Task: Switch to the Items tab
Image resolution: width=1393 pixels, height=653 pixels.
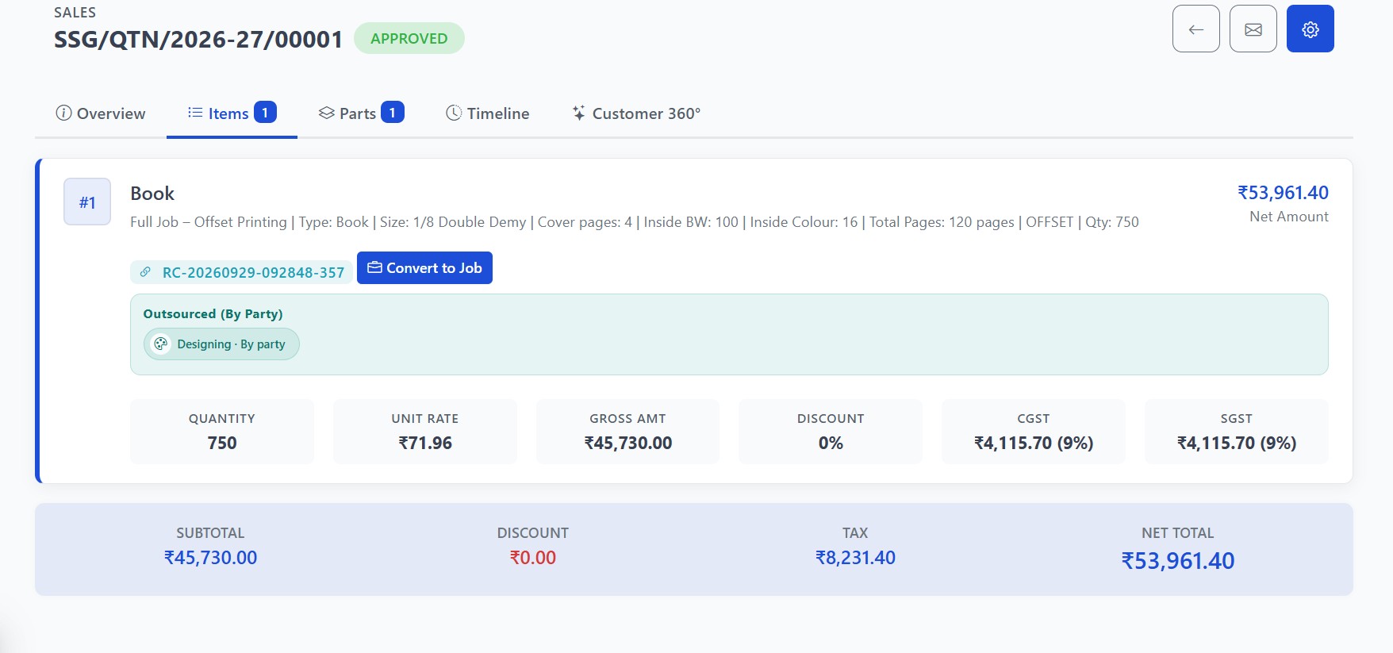Action: (232, 113)
